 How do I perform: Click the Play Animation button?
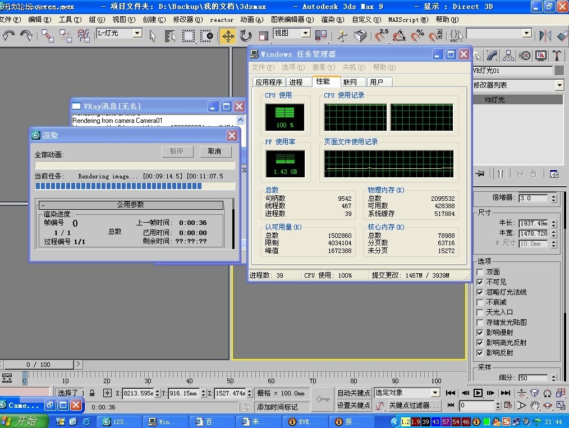478,393
